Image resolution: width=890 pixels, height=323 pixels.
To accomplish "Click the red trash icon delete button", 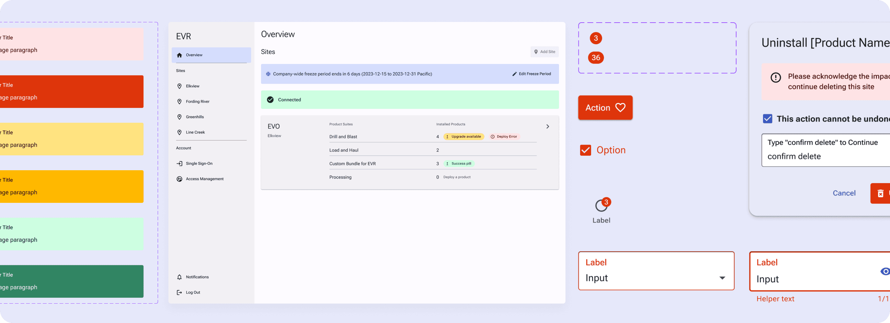I will click(880, 193).
